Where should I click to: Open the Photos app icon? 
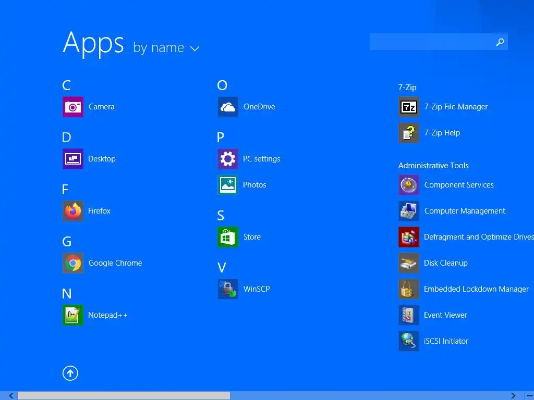(228, 185)
